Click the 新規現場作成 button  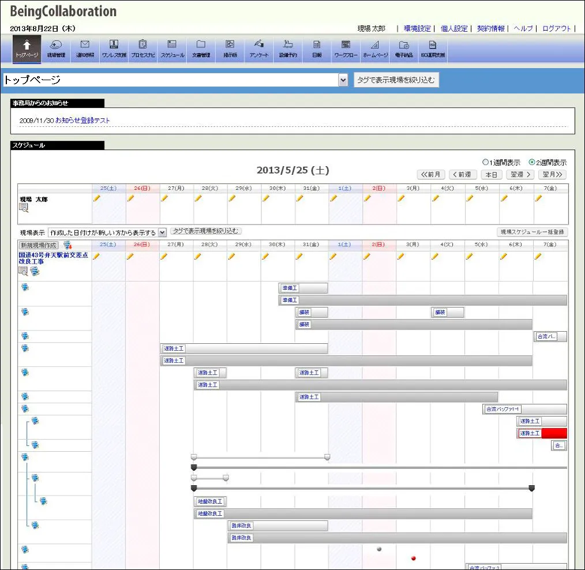click(39, 245)
